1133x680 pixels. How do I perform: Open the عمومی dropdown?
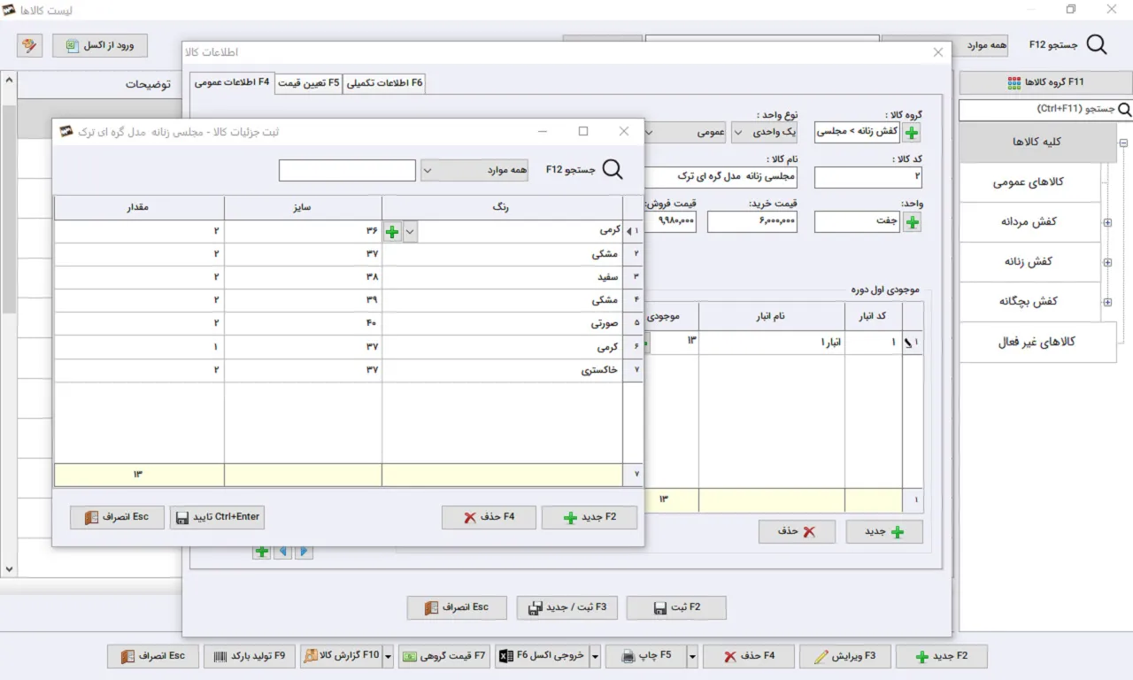685,132
